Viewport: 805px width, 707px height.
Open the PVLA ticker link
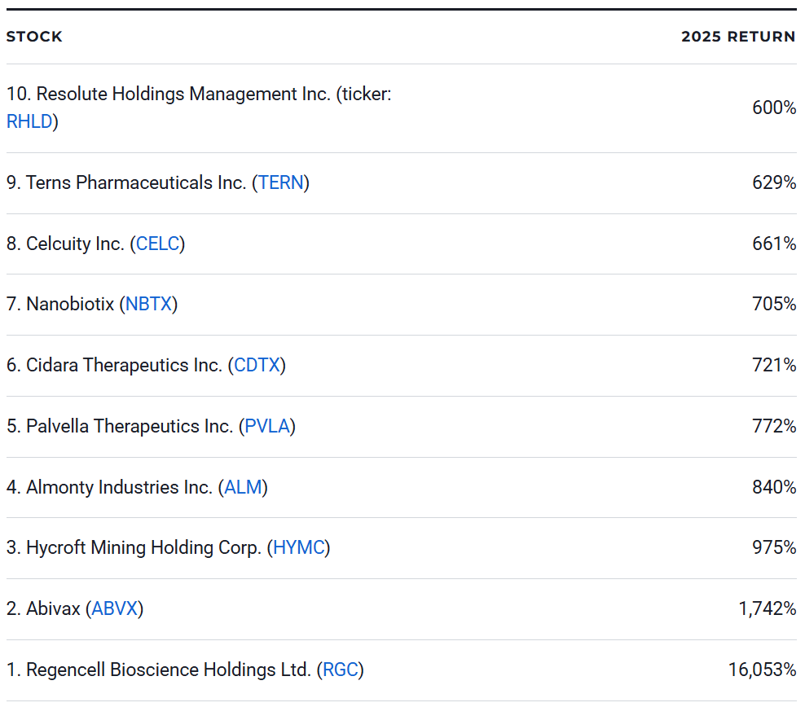[267, 426]
